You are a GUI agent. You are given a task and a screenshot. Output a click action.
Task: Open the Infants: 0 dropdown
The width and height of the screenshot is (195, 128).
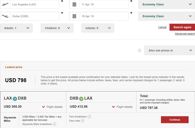(x=97, y=28)
